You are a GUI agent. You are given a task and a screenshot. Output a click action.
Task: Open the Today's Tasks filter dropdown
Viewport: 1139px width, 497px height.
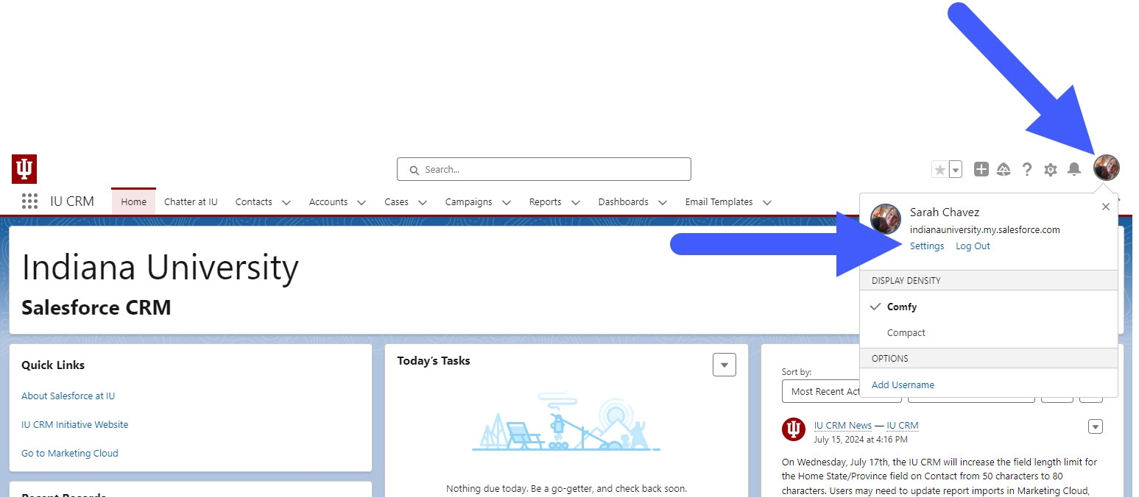pos(724,365)
